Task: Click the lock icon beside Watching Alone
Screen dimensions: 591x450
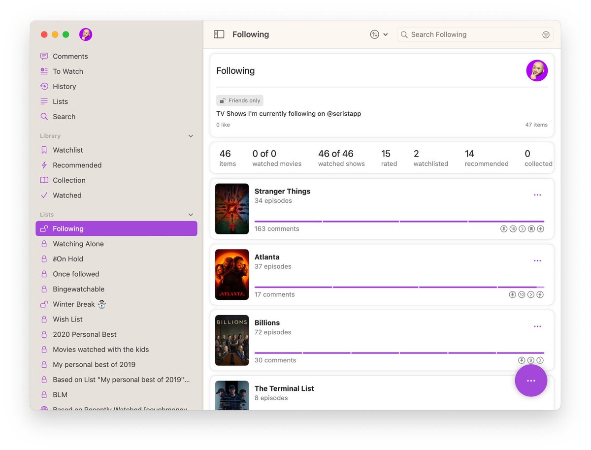Action: pos(44,244)
